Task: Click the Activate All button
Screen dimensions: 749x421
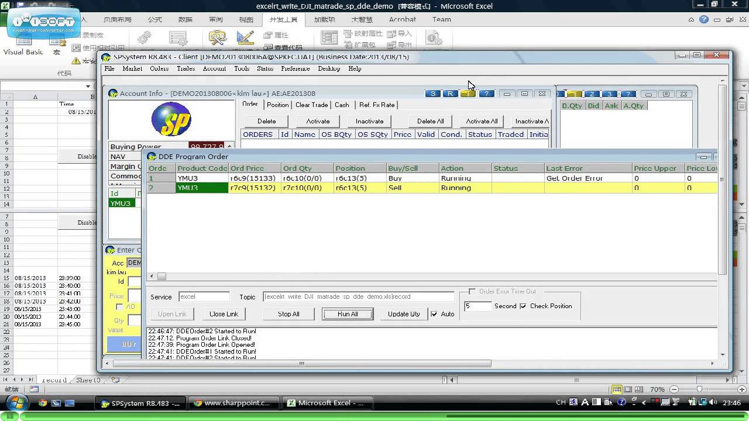Action: pyautogui.click(x=482, y=121)
